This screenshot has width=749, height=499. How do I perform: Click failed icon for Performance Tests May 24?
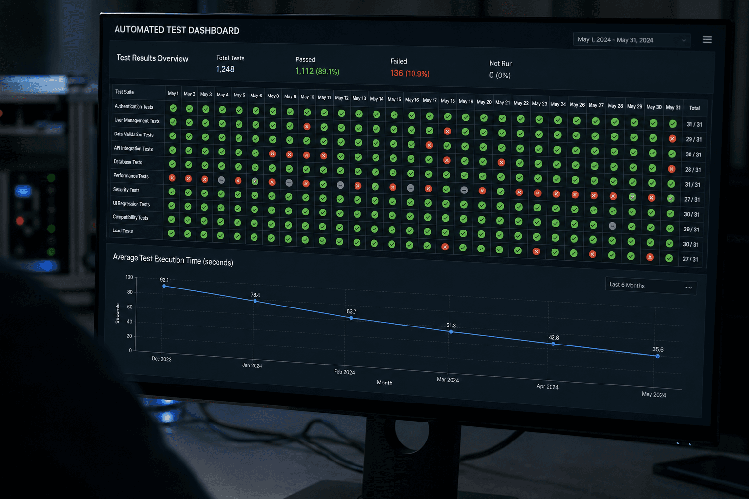click(556, 194)
